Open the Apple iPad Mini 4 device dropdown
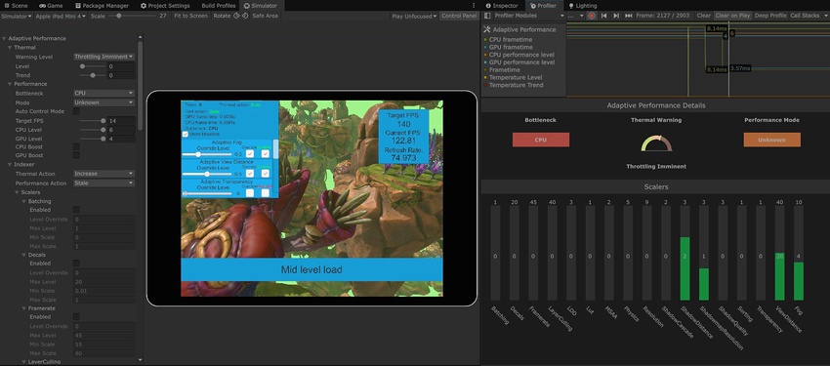The height and width of the screenshot is (366, 830). pyautogui.click(x=61, y=16)
